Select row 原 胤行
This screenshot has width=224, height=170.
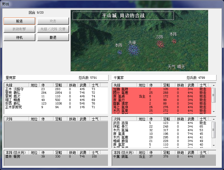(162, 100)
